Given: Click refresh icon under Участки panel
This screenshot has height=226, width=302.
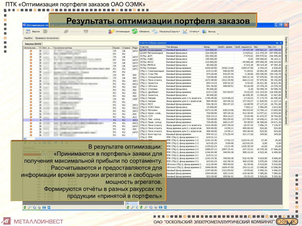Looking at the screenshot, I should (141, 207).
